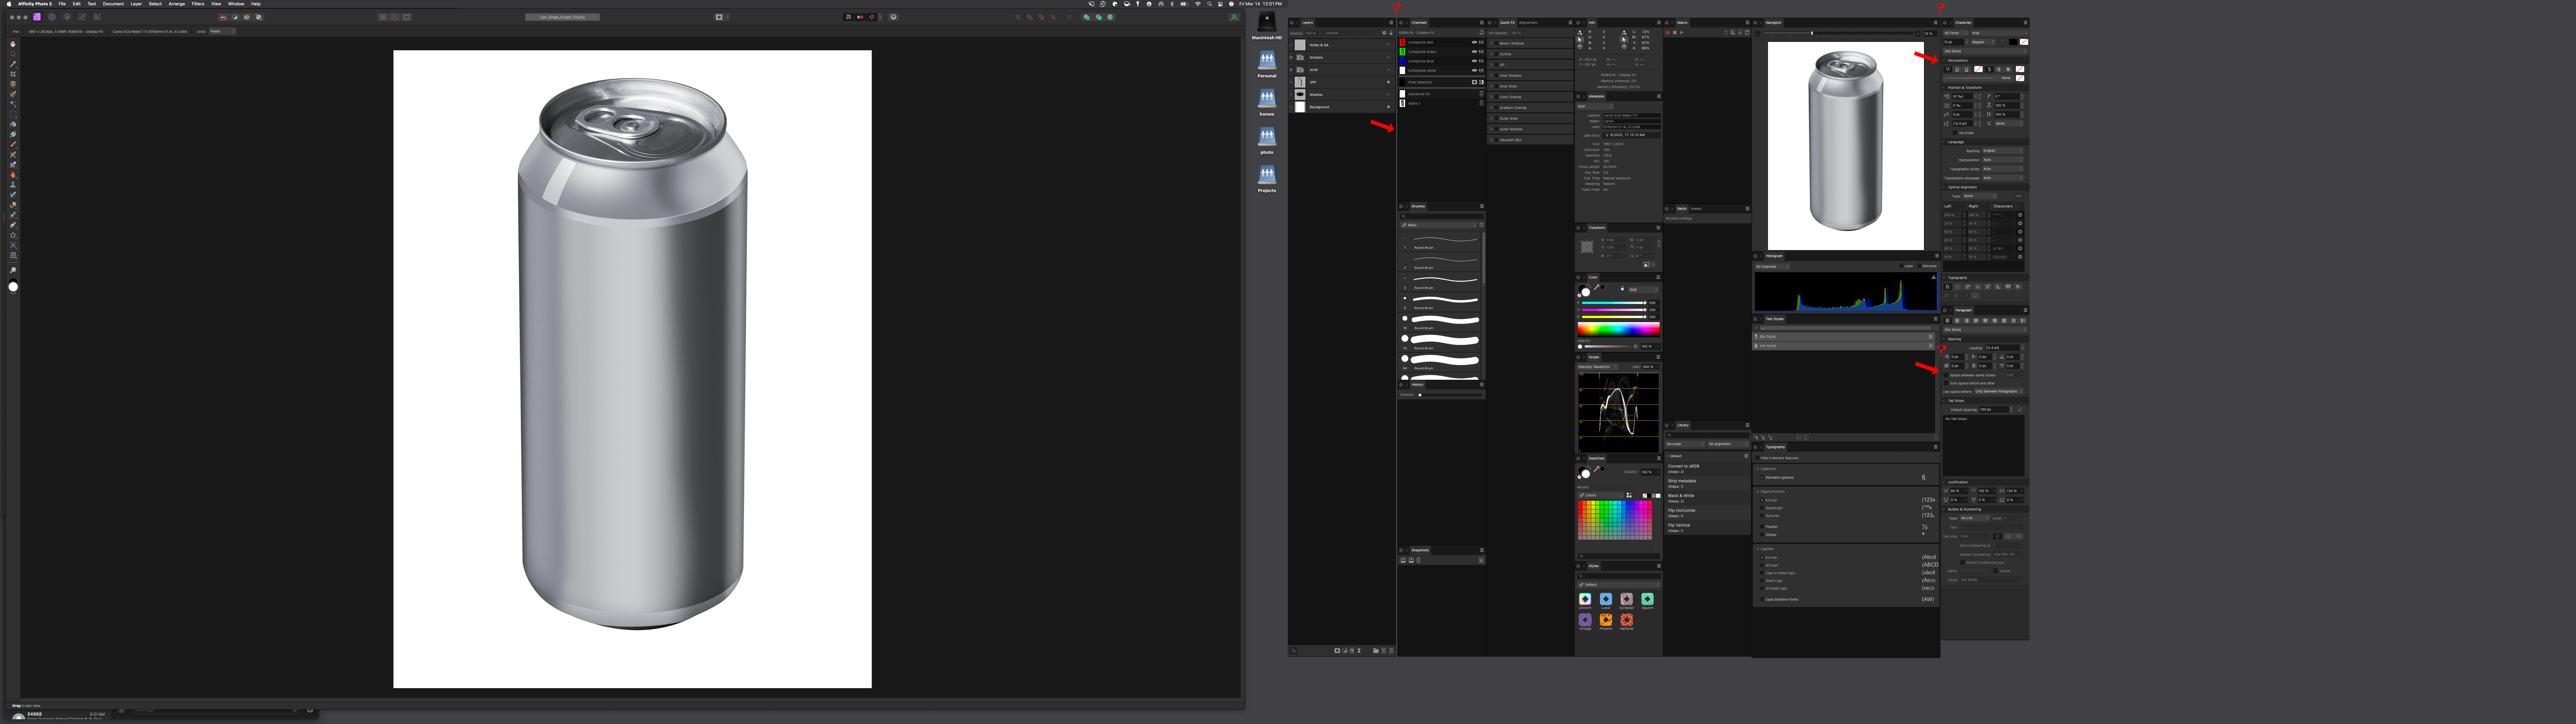Switch to the Assets tab
The width and height of the screenshot is (2576, 724).
click(x=1696, y=209)
